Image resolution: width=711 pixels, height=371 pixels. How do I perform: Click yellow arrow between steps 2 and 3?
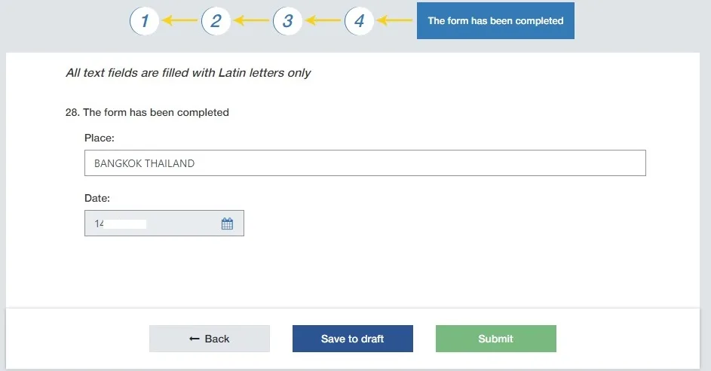252,20
